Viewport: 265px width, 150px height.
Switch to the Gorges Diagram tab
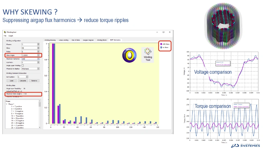(x=88, y=40)
